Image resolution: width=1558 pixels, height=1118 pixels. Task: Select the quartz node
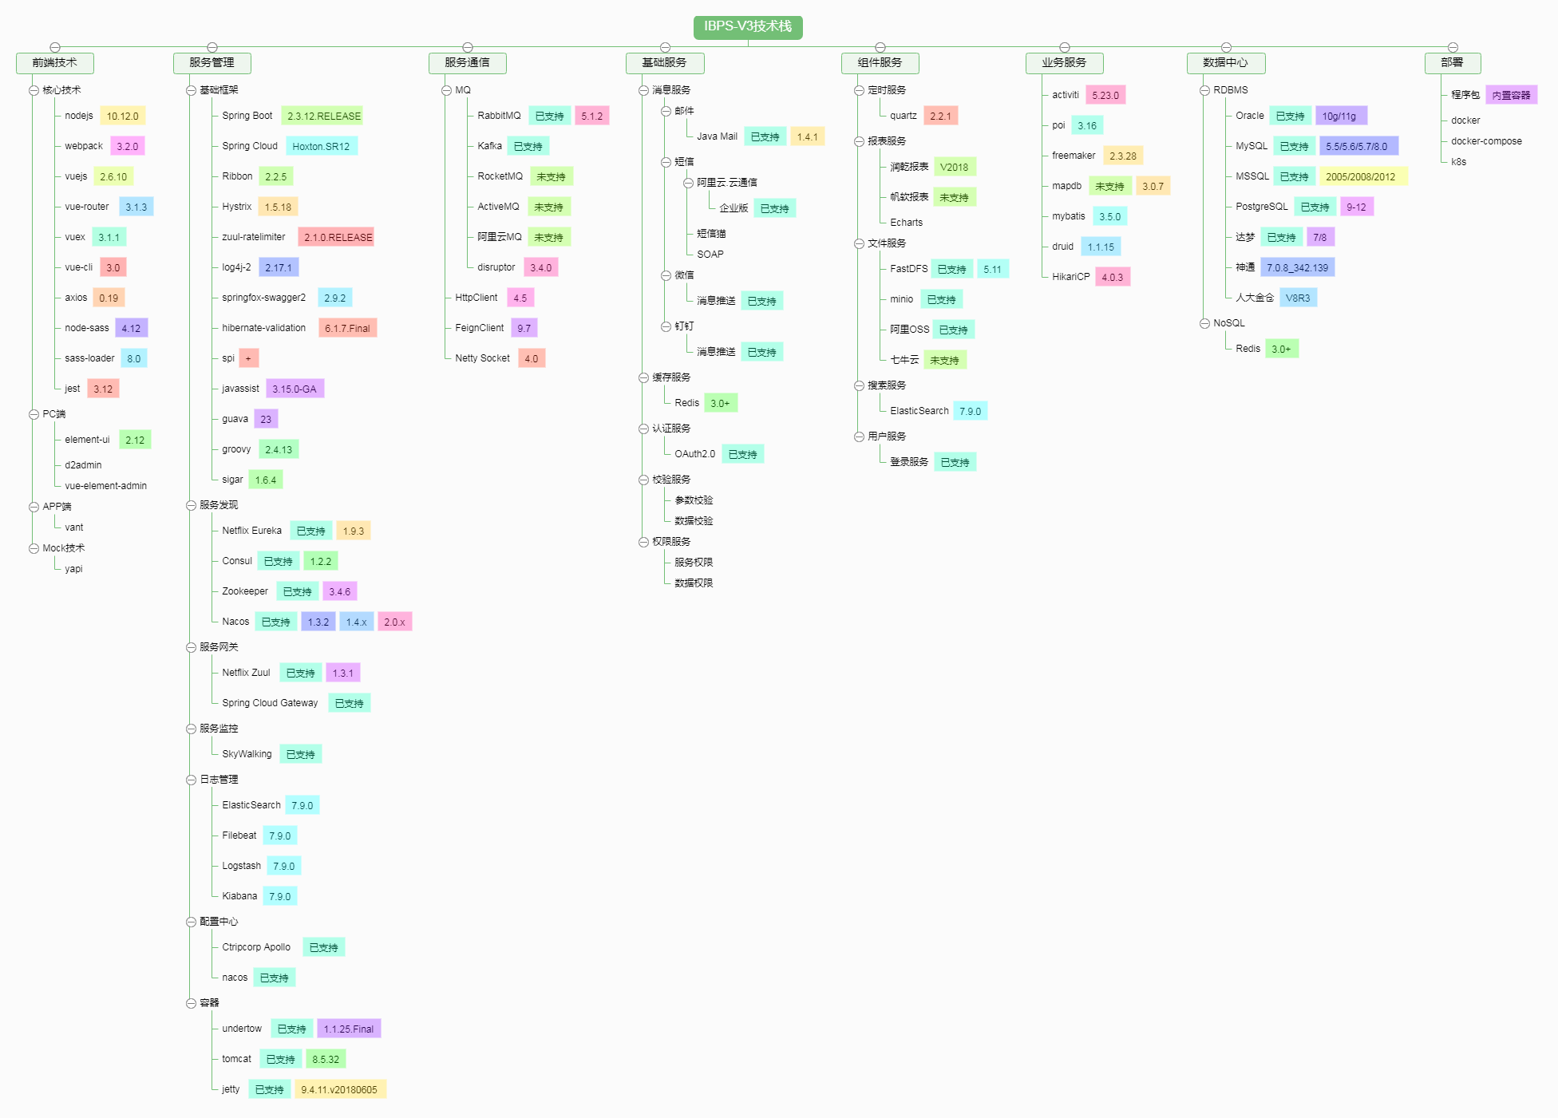[x=904, y=116]
